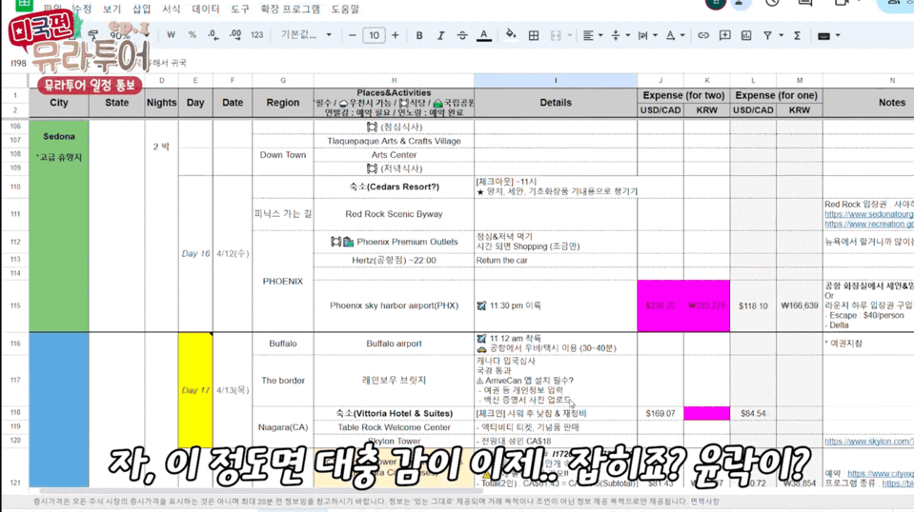Click the Details header cell

(556, 103)
